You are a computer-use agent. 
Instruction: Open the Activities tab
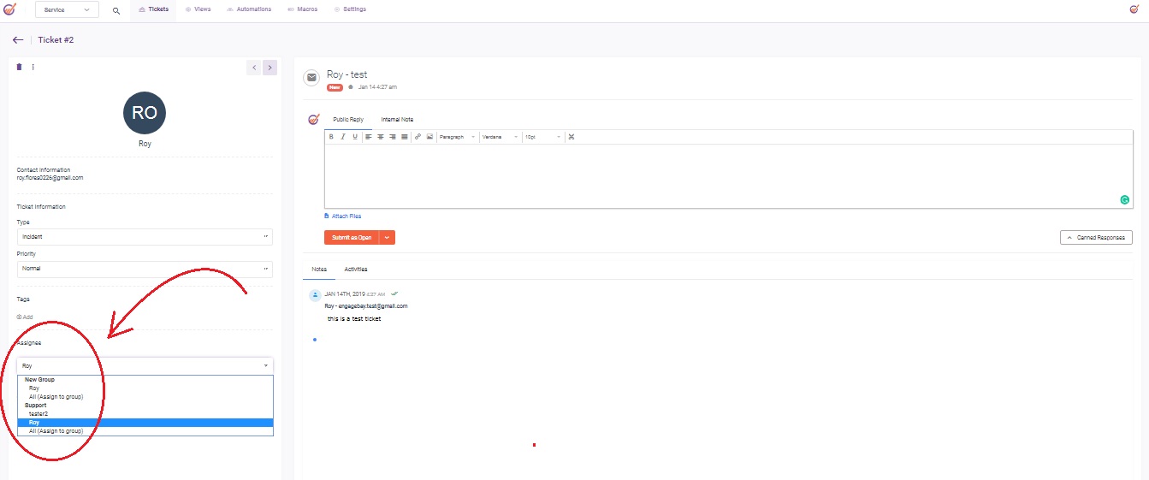click(x=356, y=270)
